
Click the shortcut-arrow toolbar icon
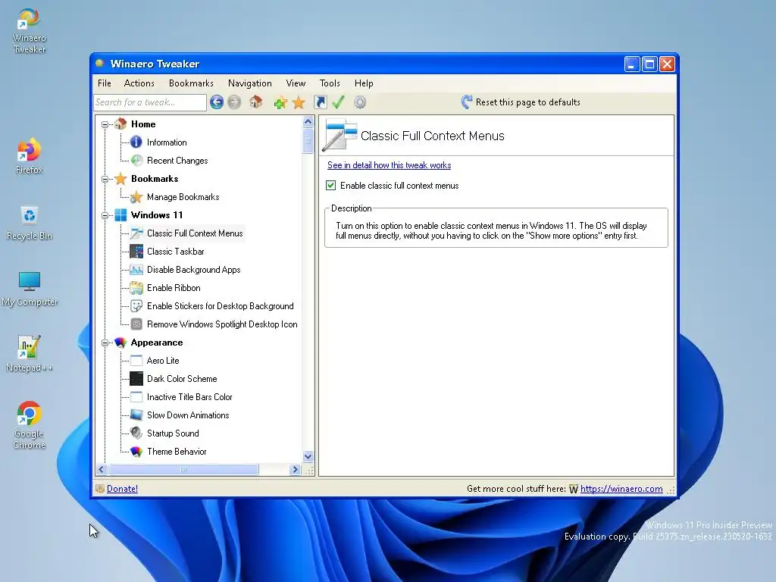(321, 102)
